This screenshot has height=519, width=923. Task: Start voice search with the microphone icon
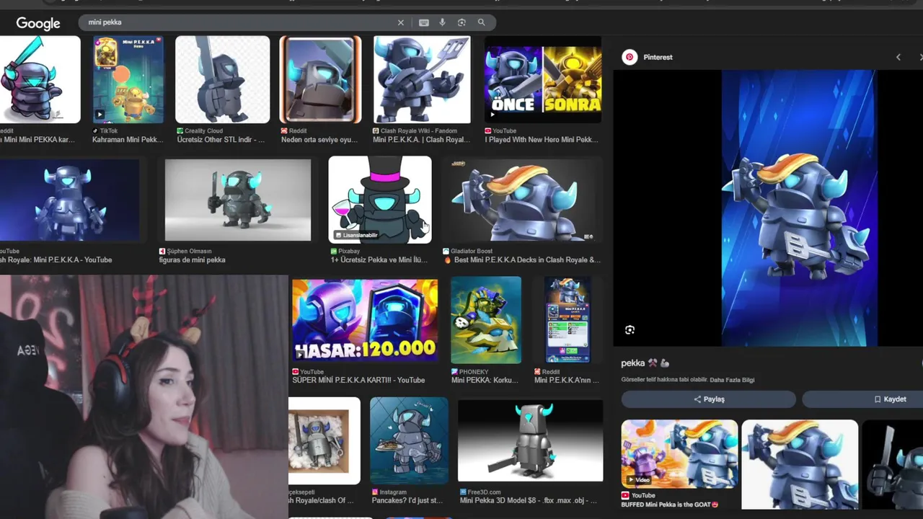coord(443,22)
